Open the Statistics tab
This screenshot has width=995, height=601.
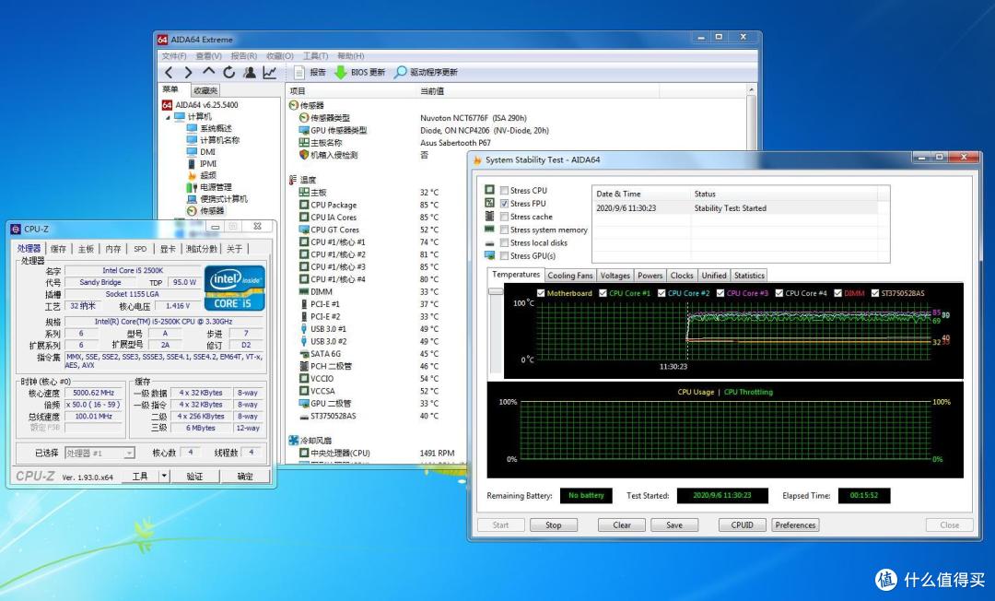(749, 276)
